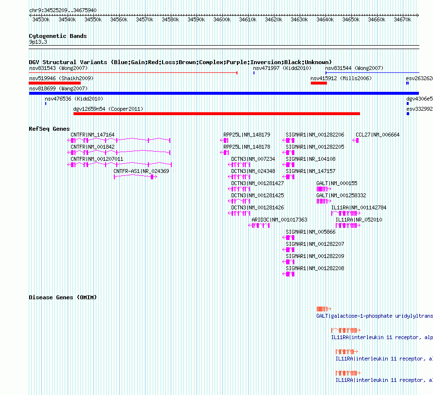Open the RefSeq Genes track heading
This screenshot has height=395, width=433.
(x=49, y=129)
